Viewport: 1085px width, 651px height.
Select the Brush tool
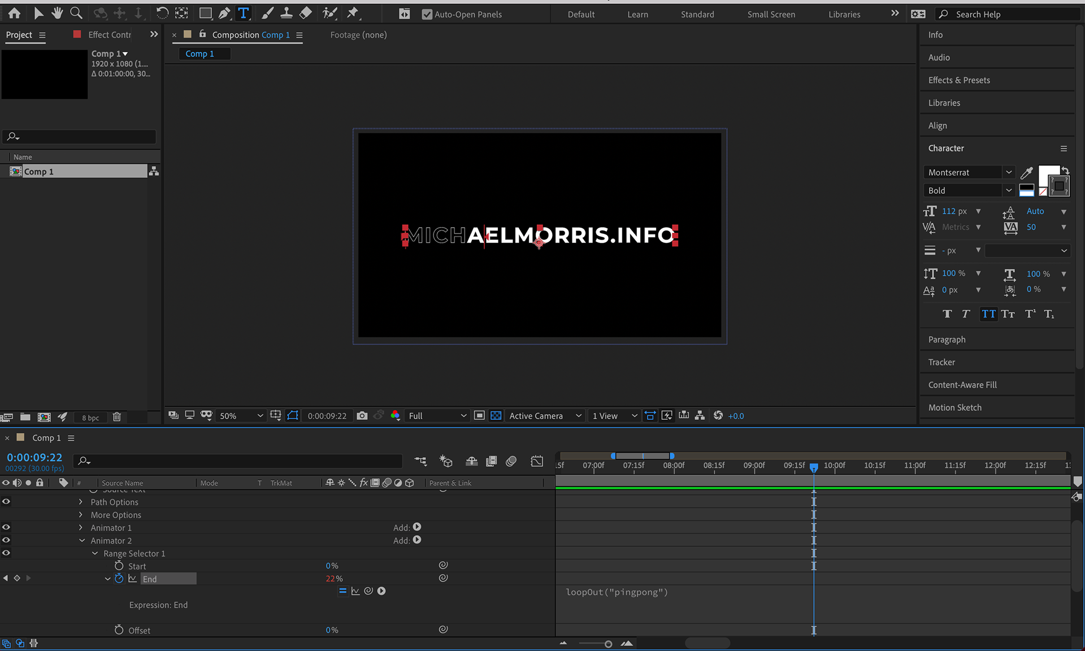(x=268, y=13)
